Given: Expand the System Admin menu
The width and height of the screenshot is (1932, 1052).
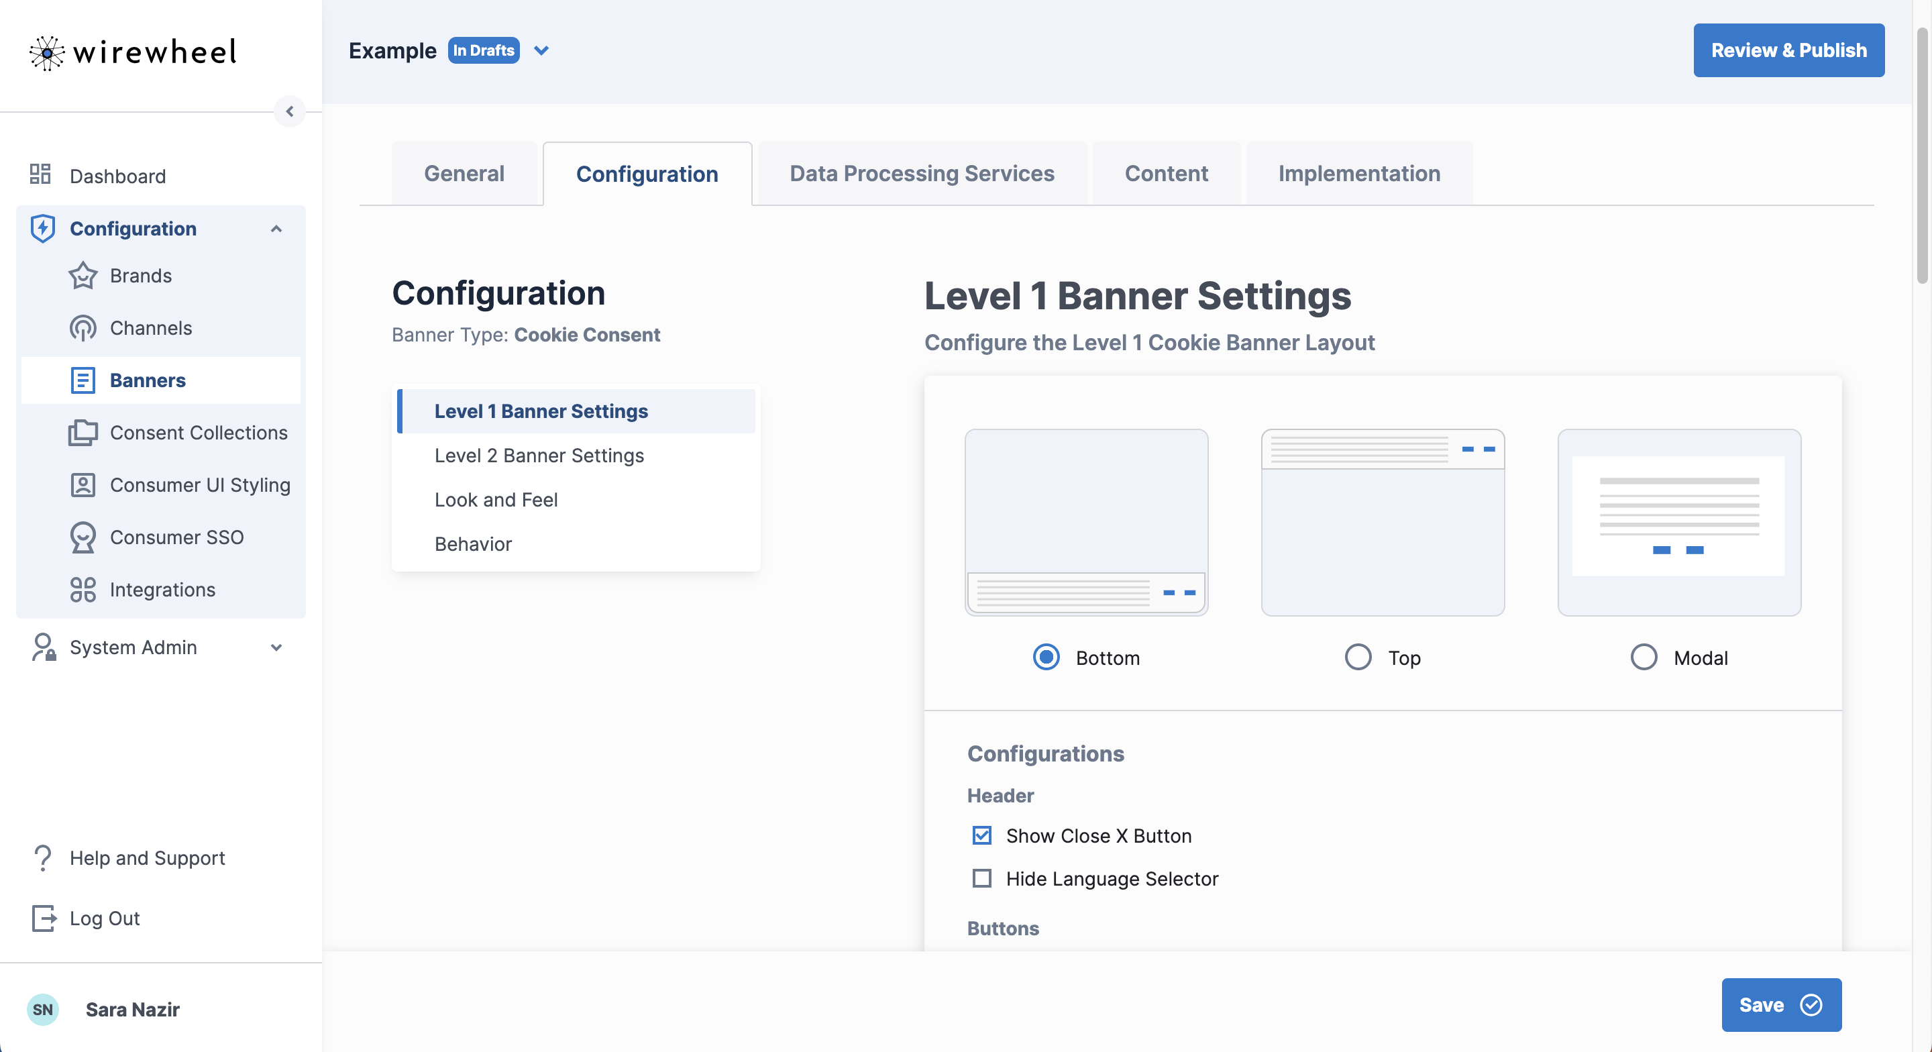Looking at the screenshot, I should point(276,647).
